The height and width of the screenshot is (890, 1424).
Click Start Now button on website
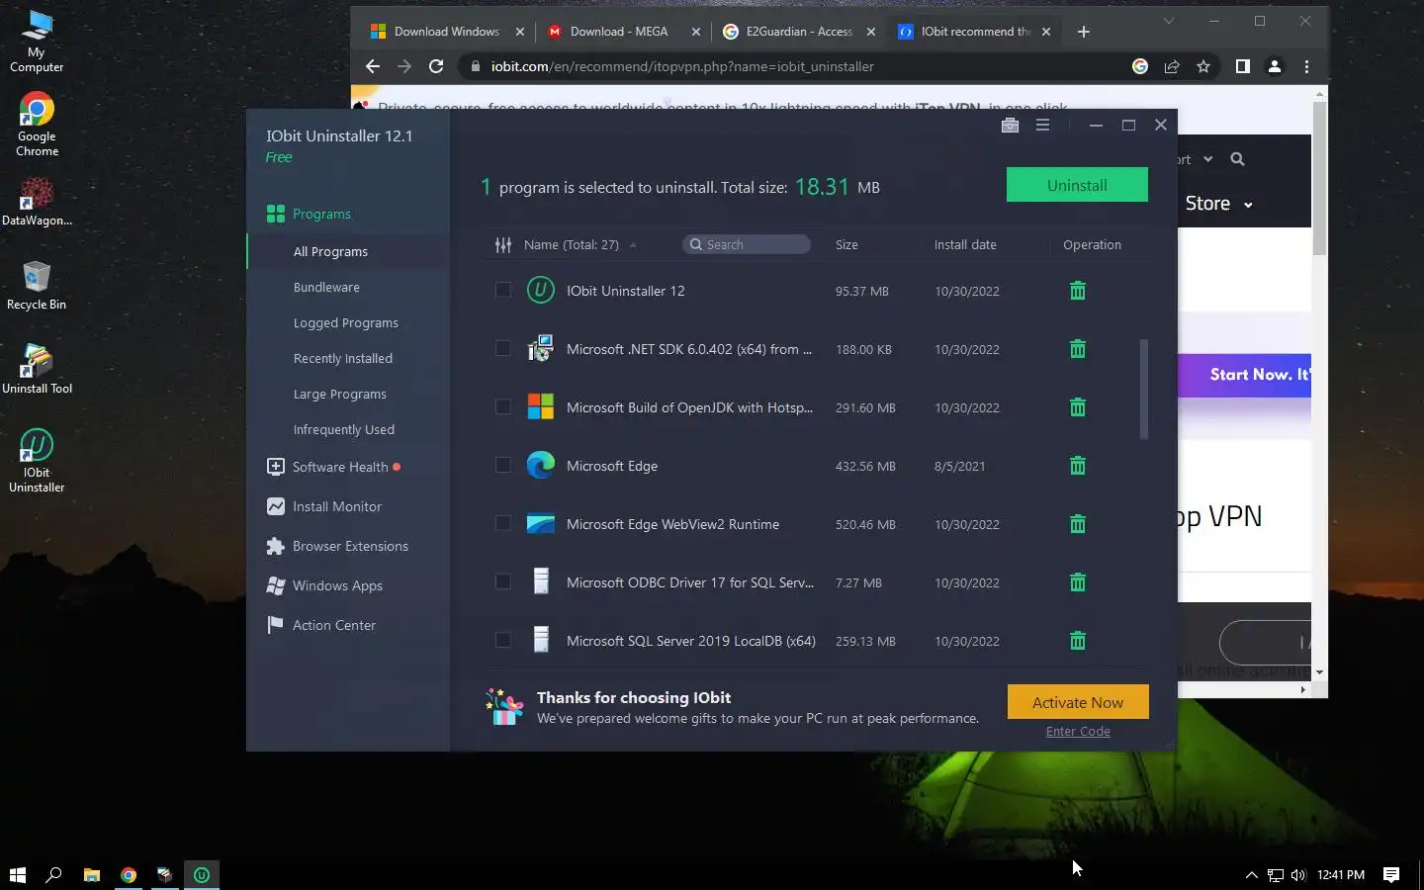click(x=1245, y=375)
